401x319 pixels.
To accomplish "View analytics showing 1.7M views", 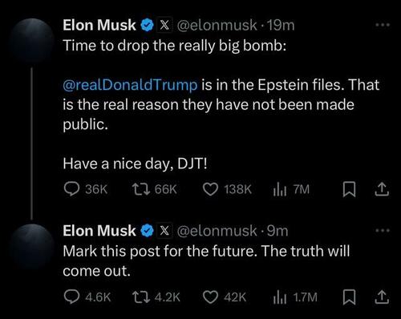I will pyautogui.click(x=280, y=297).
